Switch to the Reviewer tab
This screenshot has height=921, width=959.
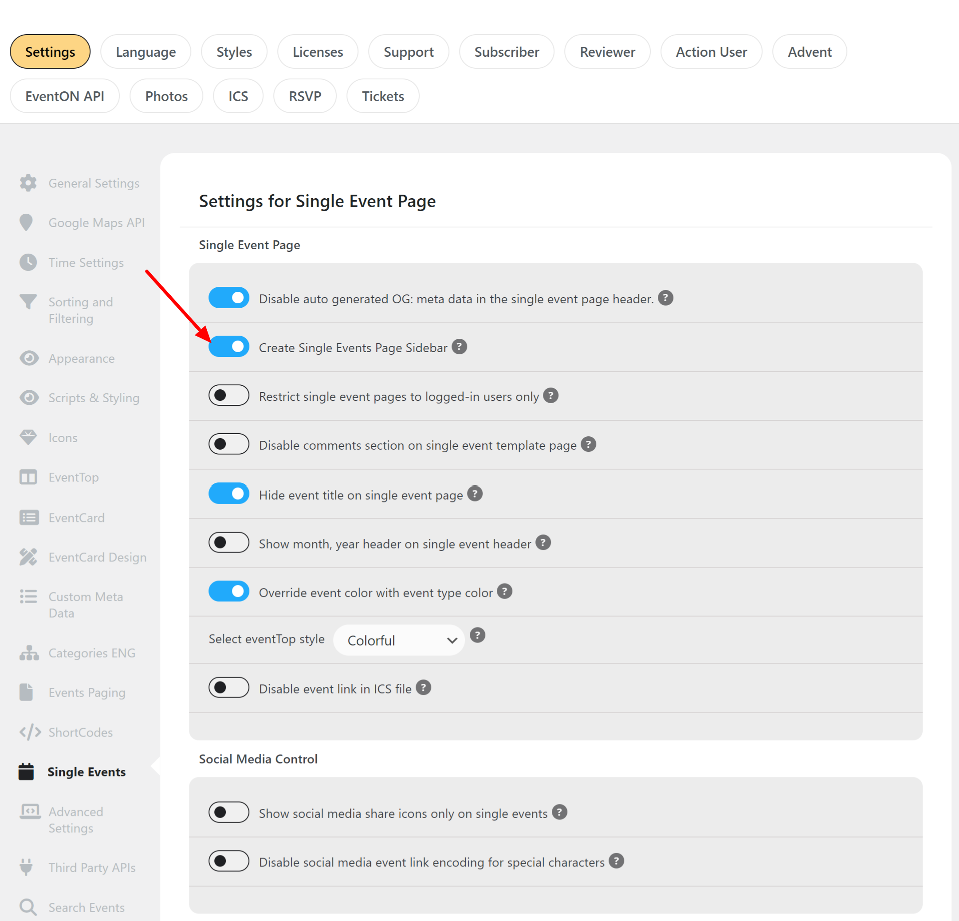pos(608,52)
